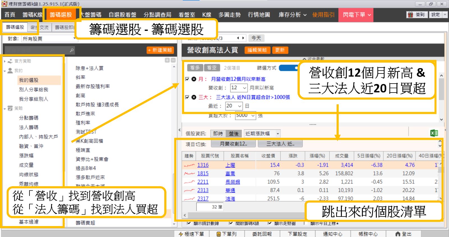Screen dimensions: 449x237
Task: Select the 盤後 stock info mode
Action: tap(234, 134)
